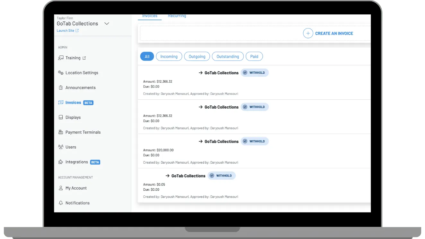Click the ADMIN section heading
Screen dimensions: 425x239
click(63, 47)
